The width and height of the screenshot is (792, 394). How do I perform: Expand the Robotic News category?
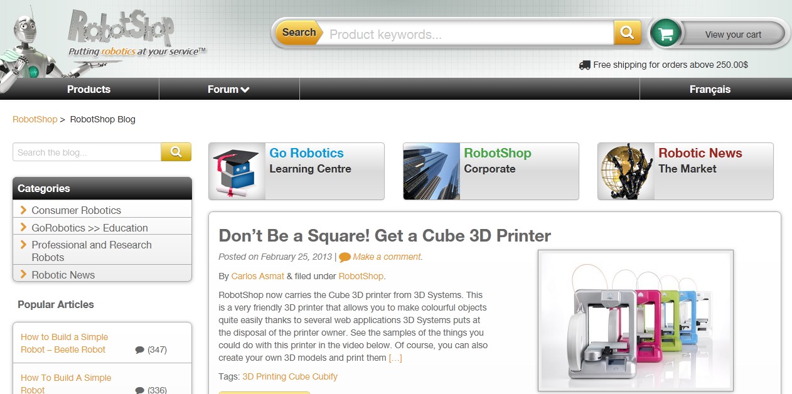tap(23, 274)
